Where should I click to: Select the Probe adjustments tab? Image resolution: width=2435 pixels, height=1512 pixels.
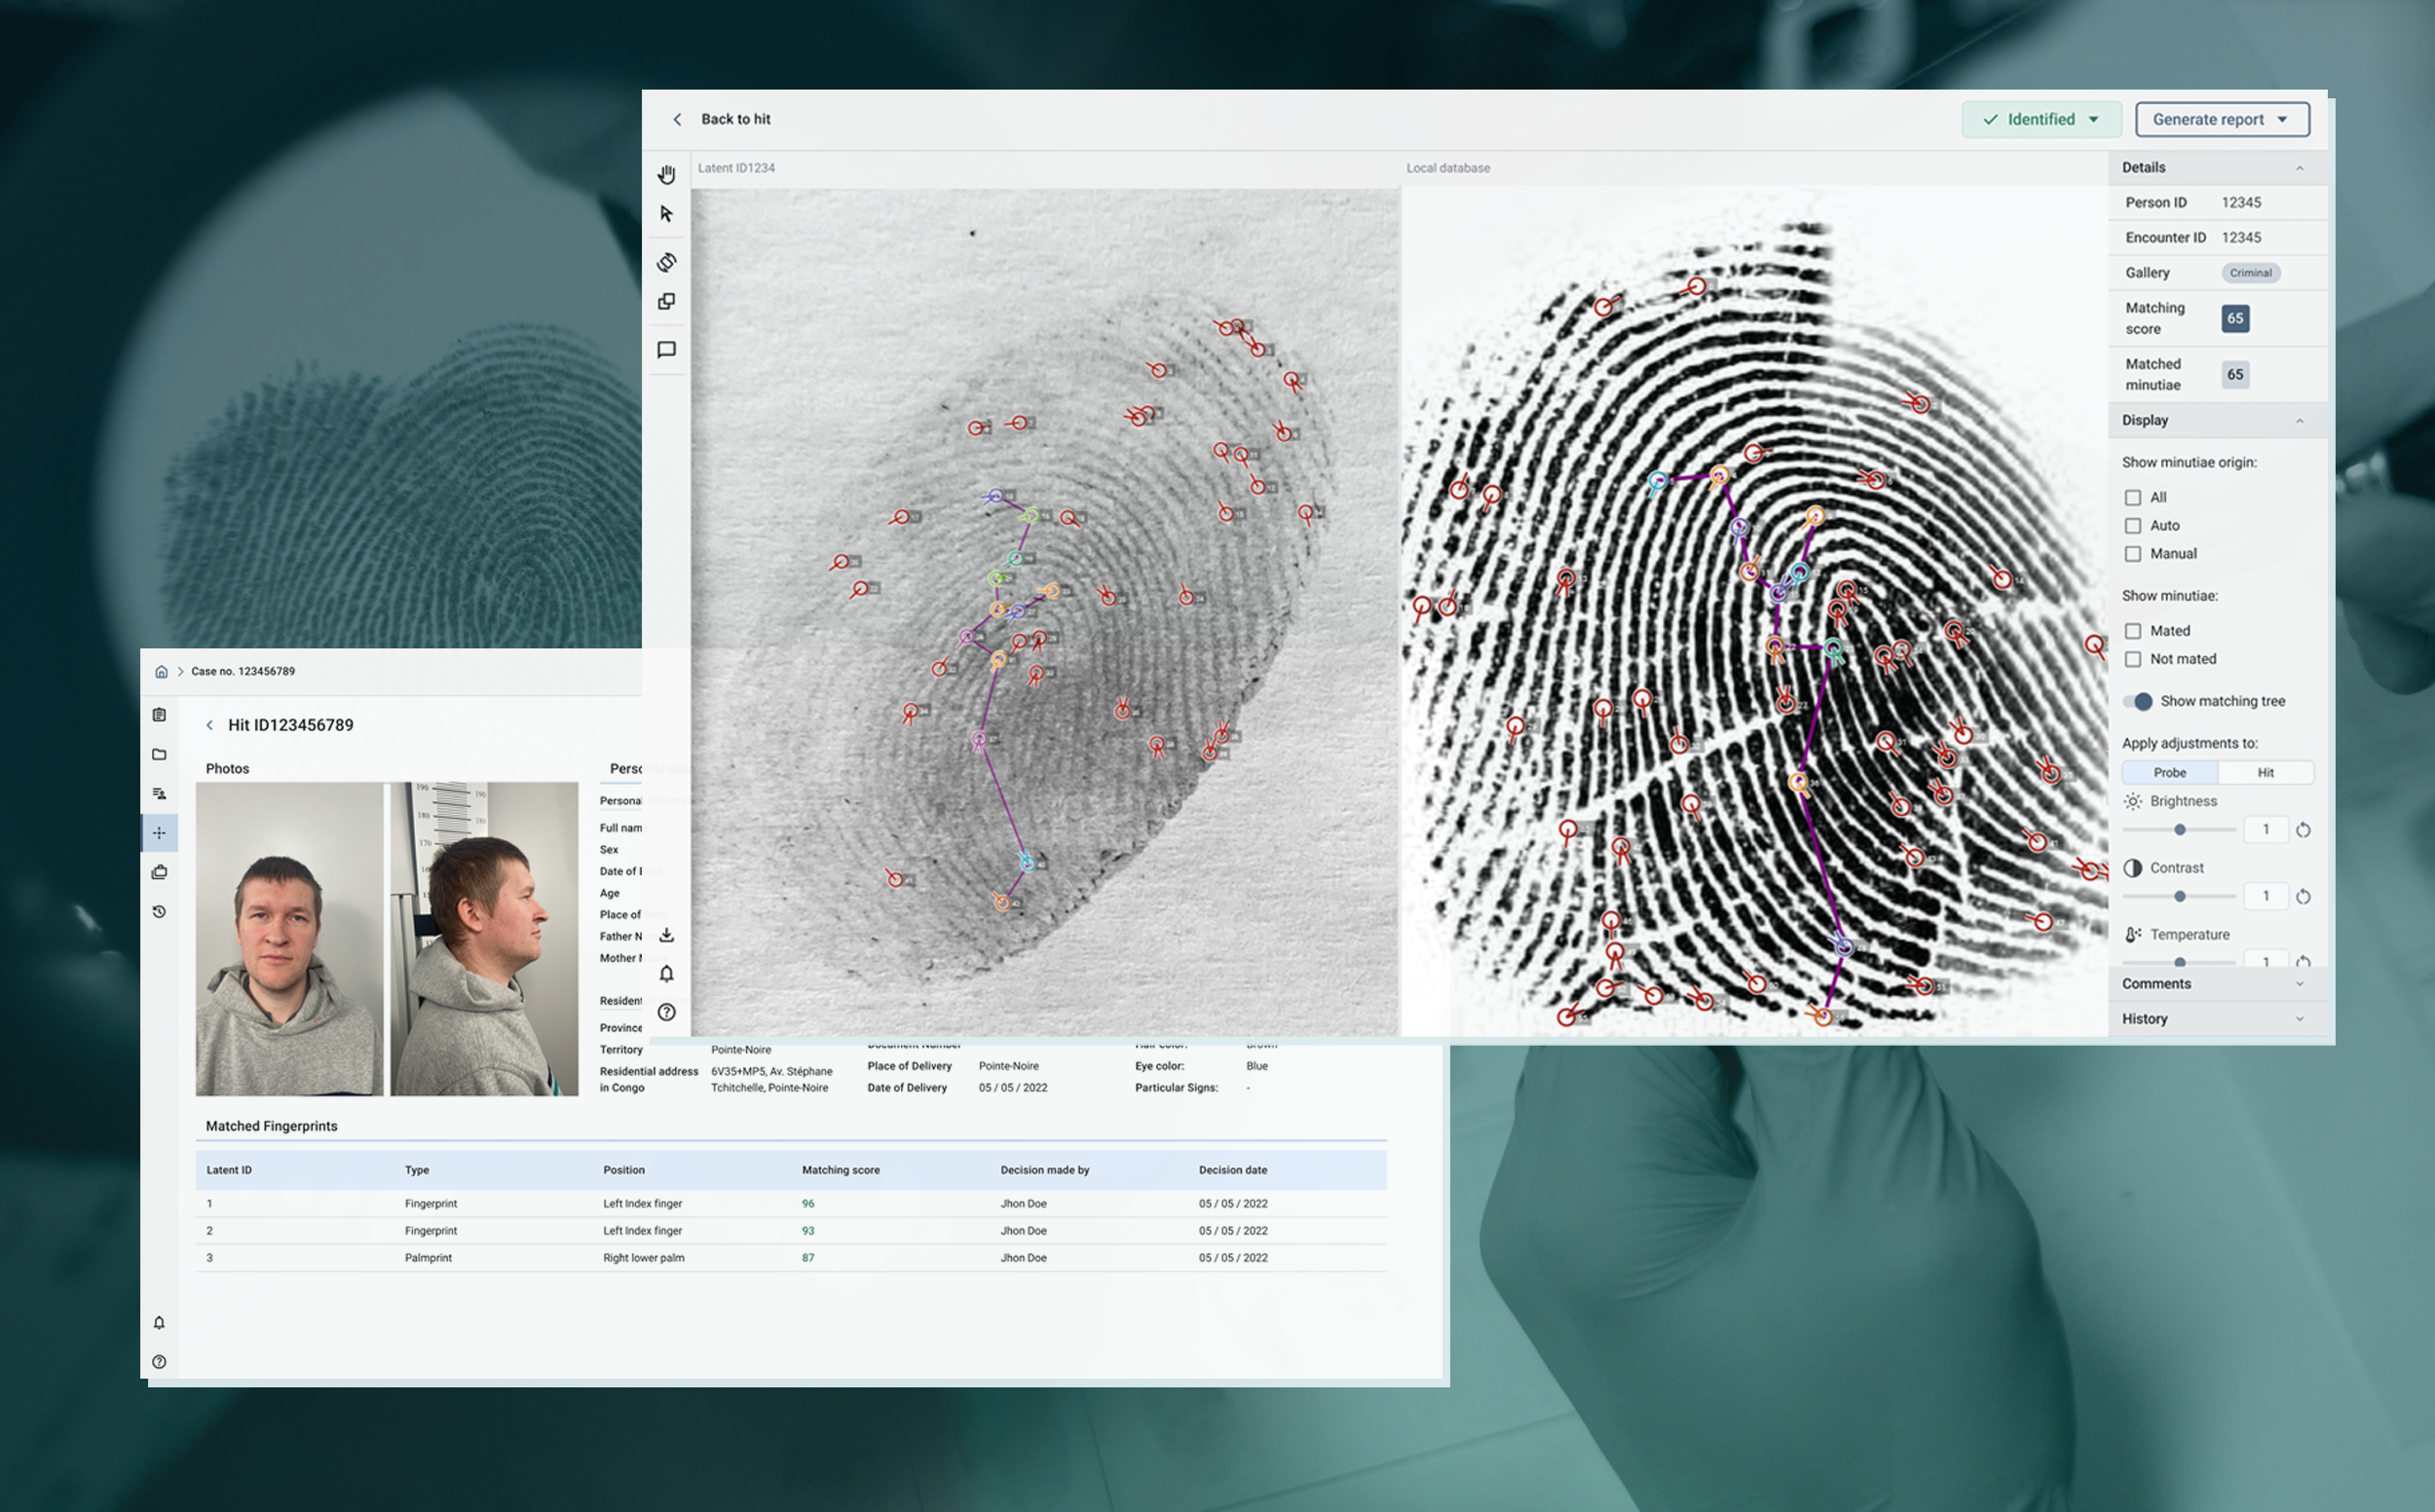[x=2169, y=772]
